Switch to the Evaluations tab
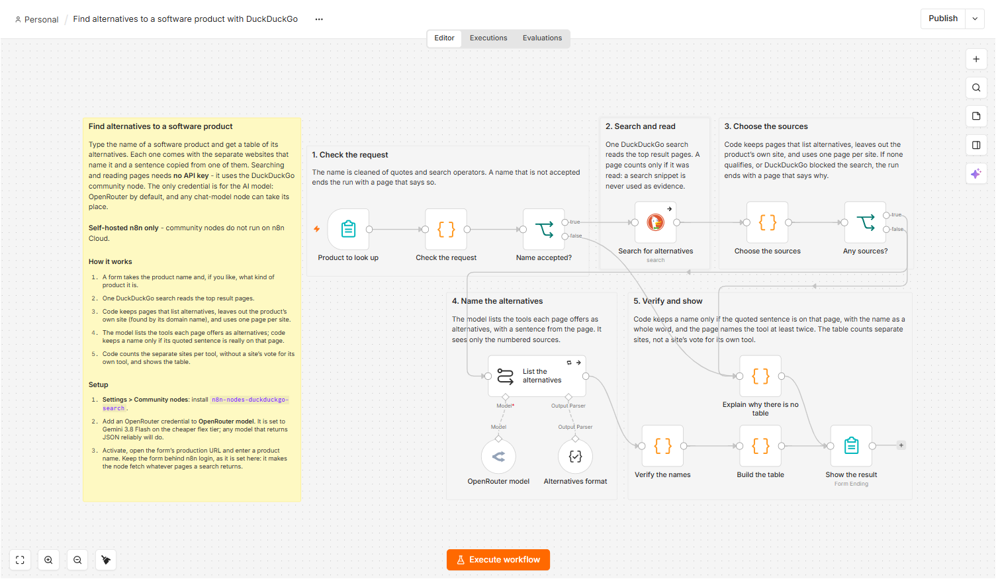Viewport: 996px width, 579px height. (x=542, y=38)
